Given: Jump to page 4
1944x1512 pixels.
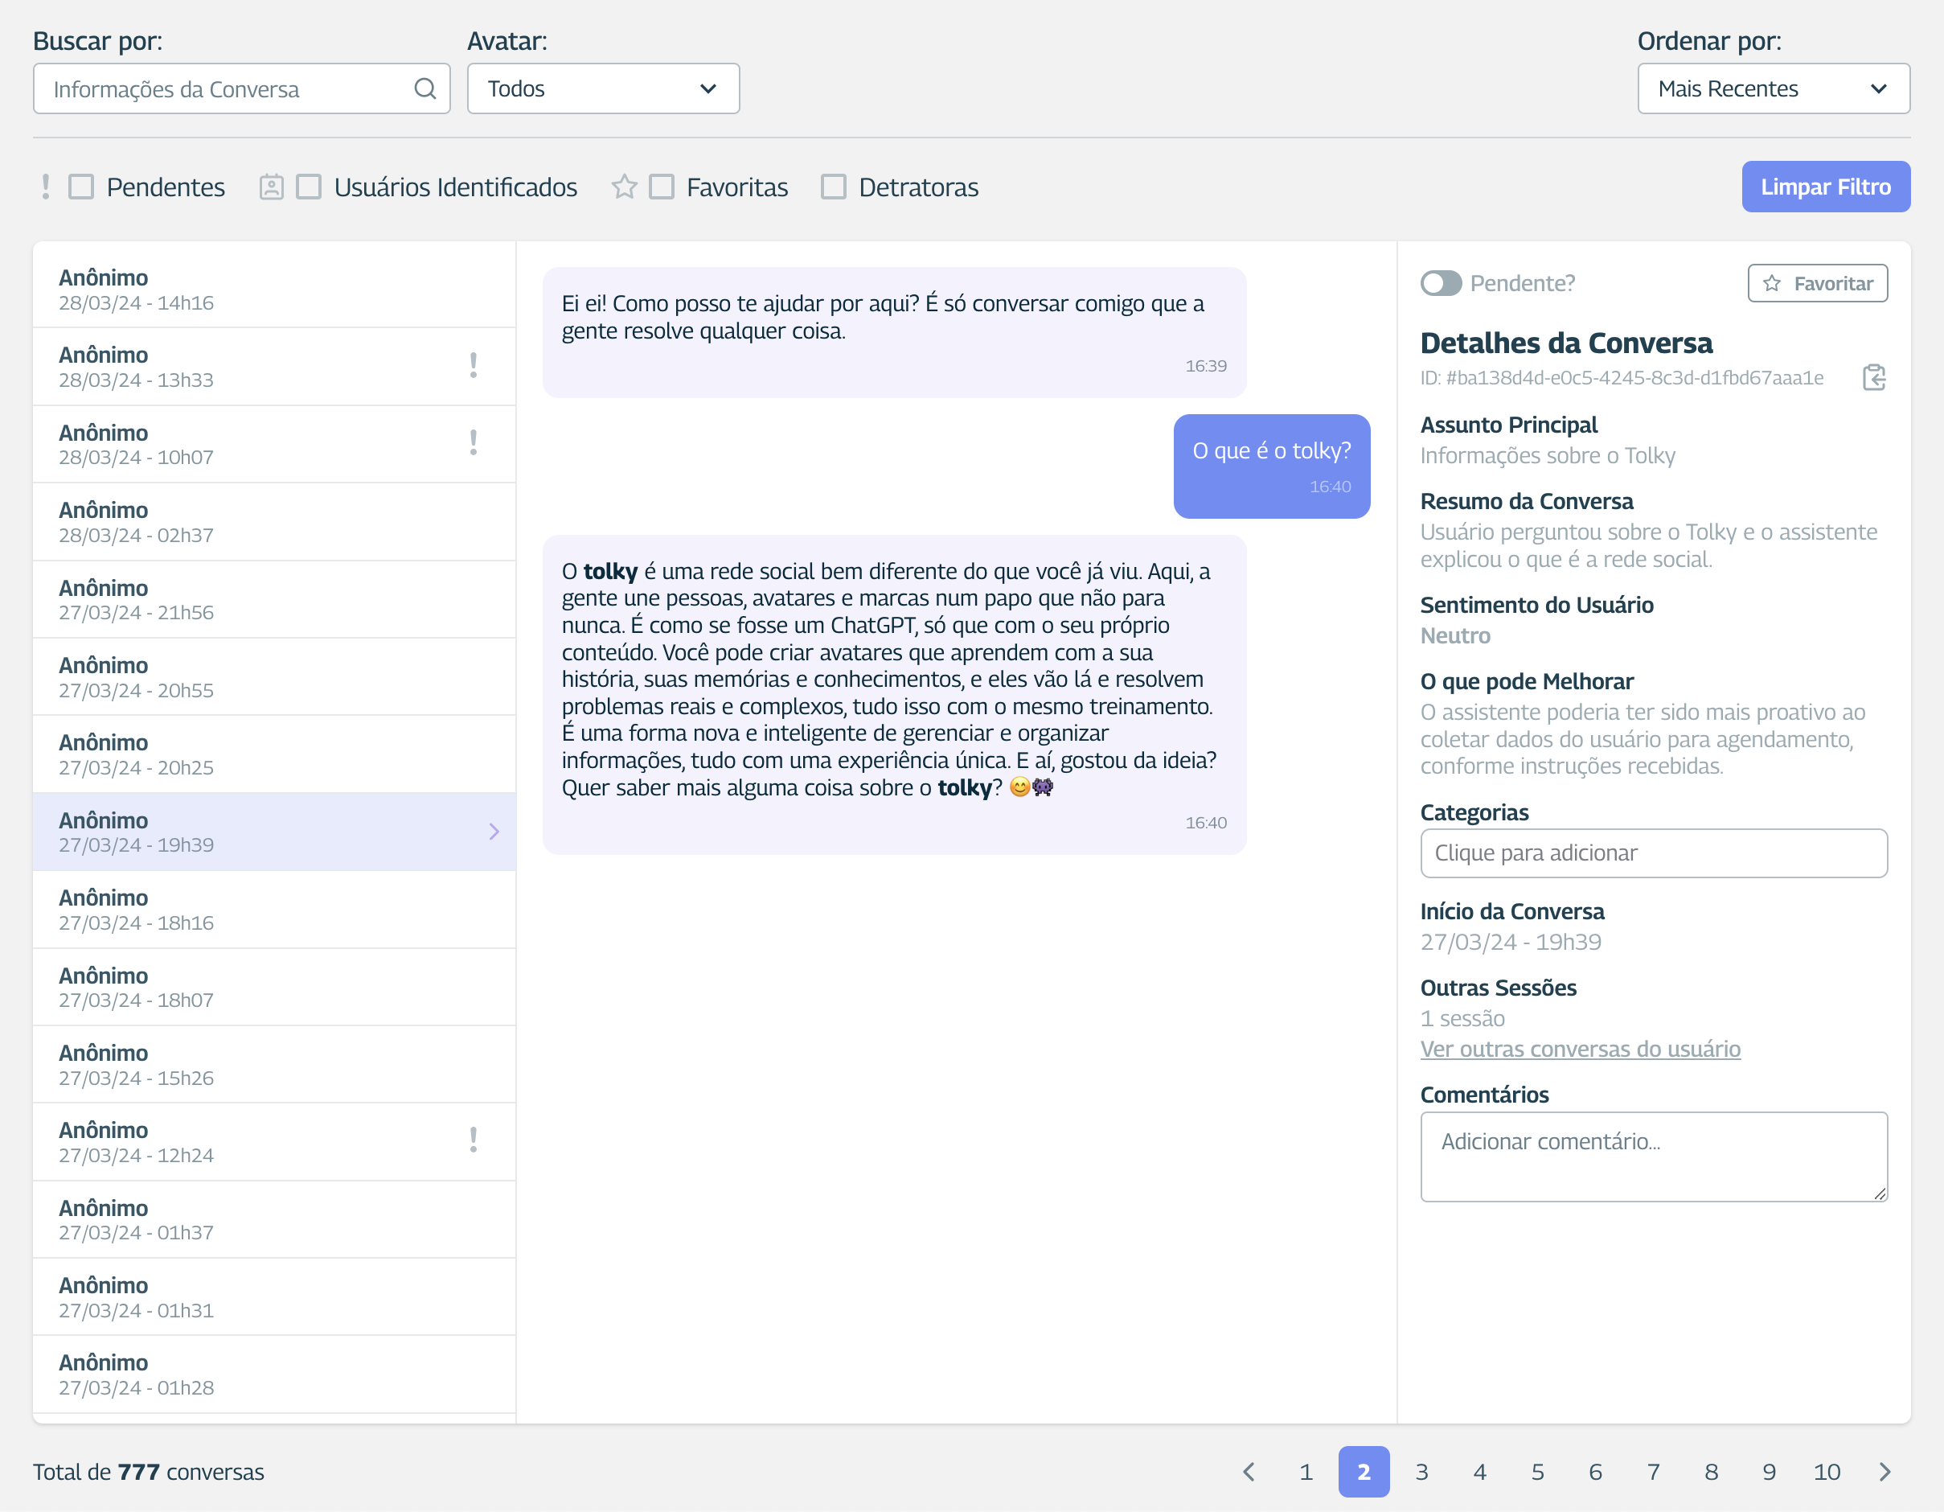Looking at the screenshot, I should pos(1479,1472).
